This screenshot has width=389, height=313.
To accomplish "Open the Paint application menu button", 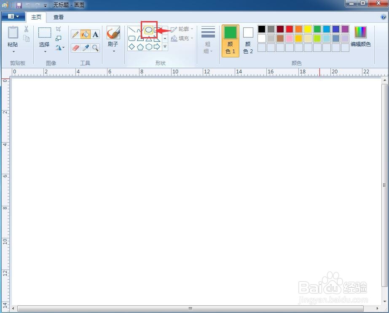I will tap(13, 16).
